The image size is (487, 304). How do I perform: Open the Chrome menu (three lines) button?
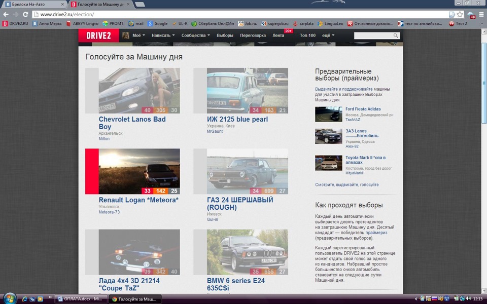[481, 14]
